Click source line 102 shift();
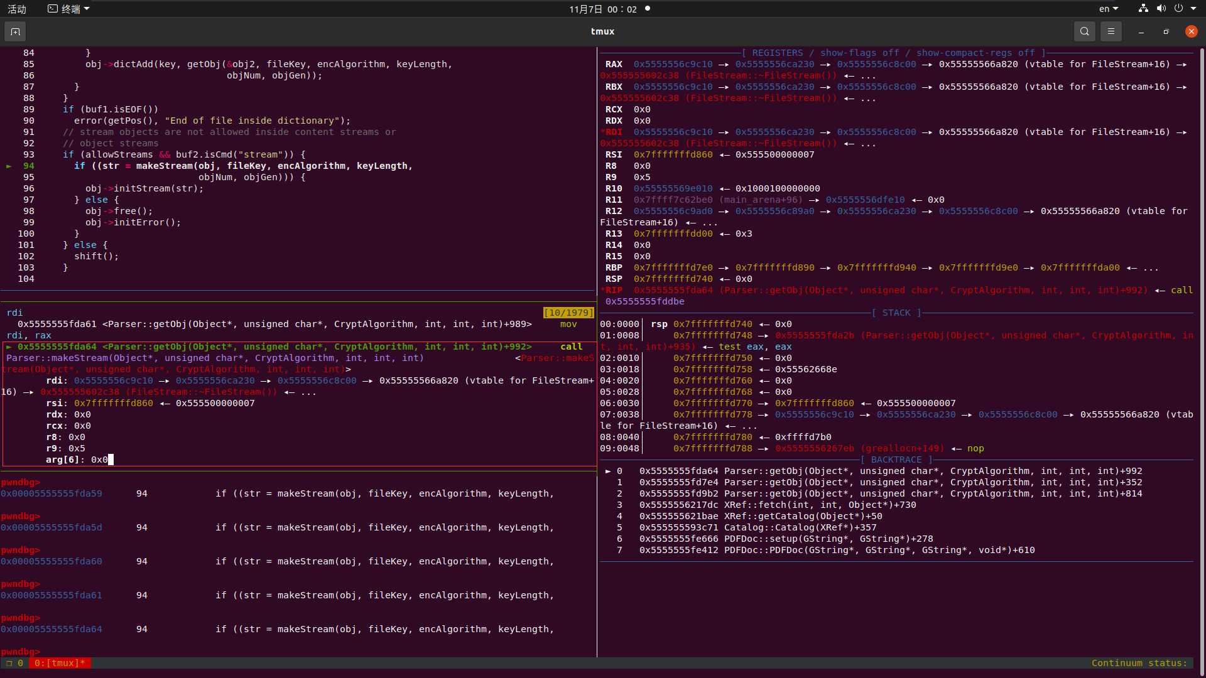 (96, 256)
